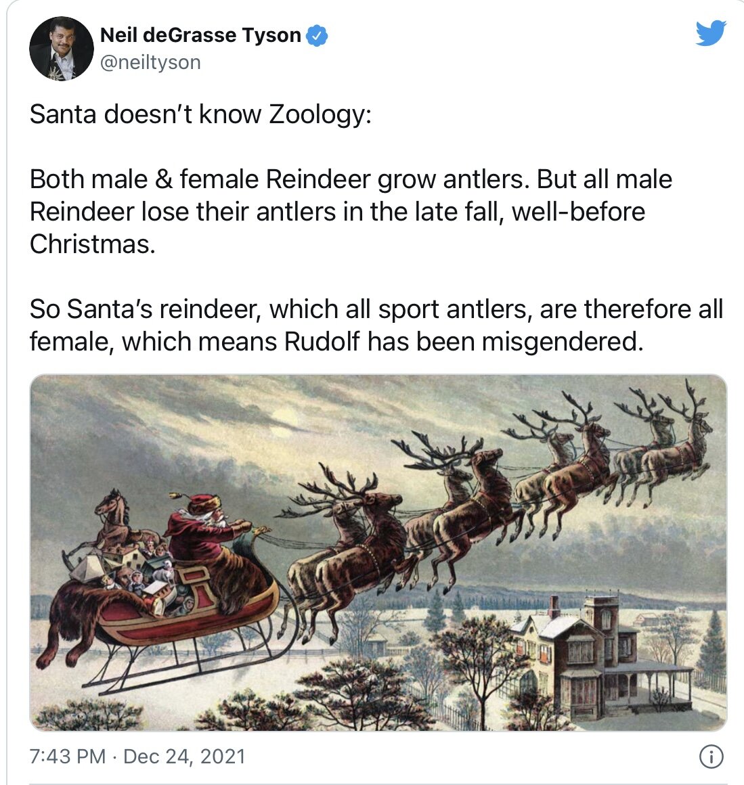Open the Twitter bird logo link
The height and width of the screenshot is (785, 744).
pos(711,33)
